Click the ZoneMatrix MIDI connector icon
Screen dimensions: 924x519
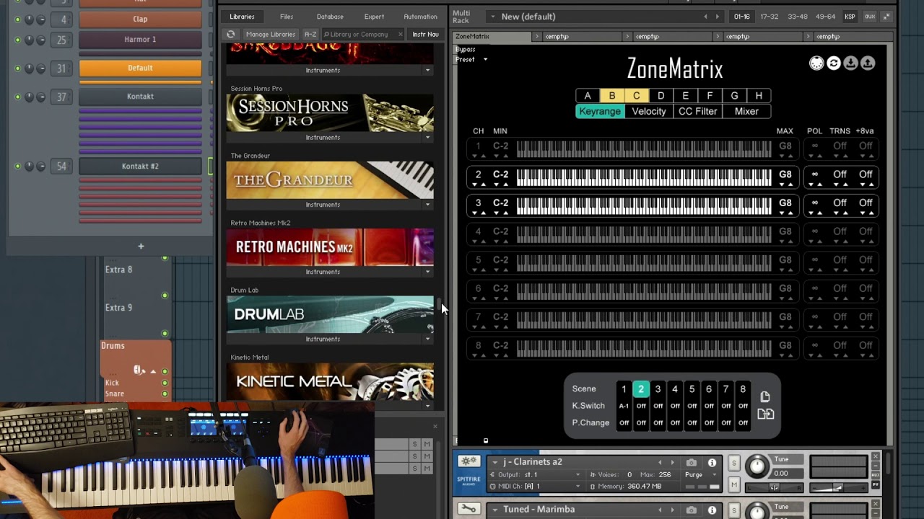(x=816, y=63)
